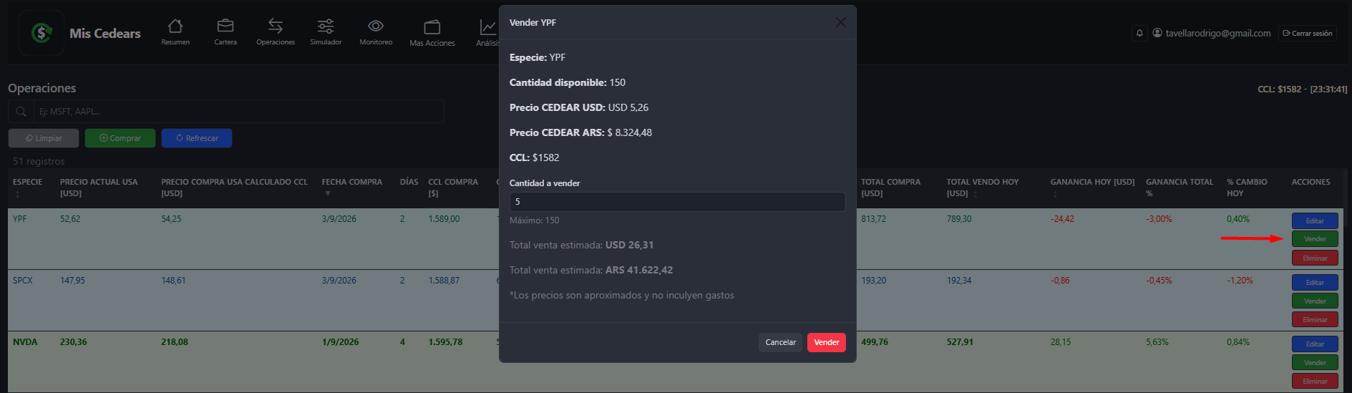Image resolution: width=1352 pixels, height=393 pixels.
Task: Open the Resumen home icon
Action: (175, 26)
